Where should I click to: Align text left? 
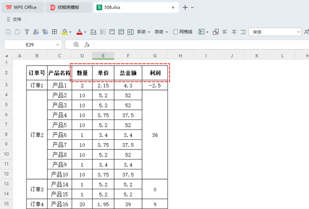(225, 32)
